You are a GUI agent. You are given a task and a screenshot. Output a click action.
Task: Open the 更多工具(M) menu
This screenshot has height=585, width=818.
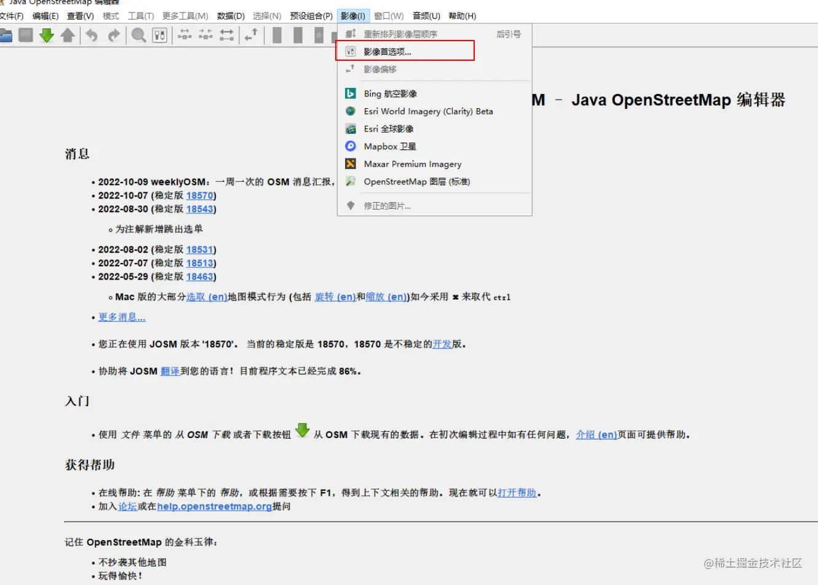(185, 16)
